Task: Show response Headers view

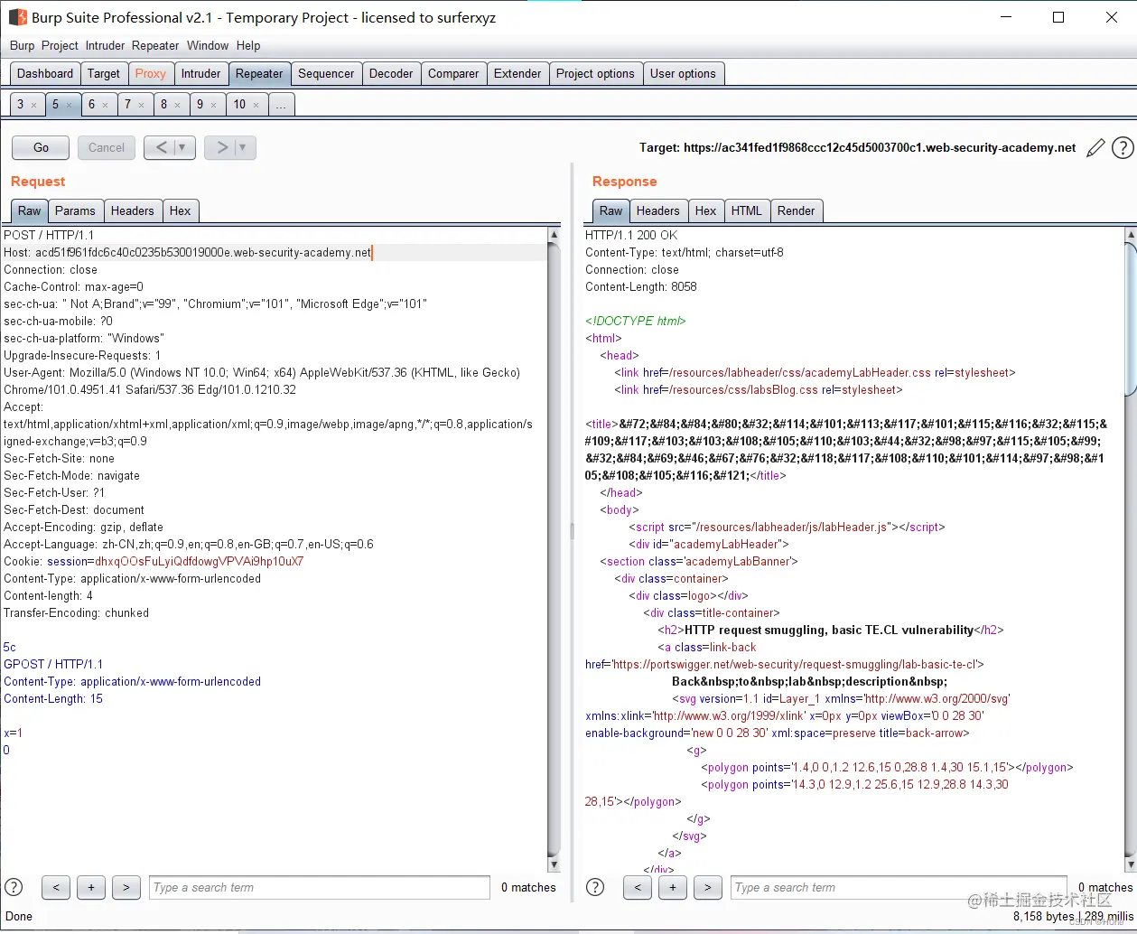Action: point(657,210)
